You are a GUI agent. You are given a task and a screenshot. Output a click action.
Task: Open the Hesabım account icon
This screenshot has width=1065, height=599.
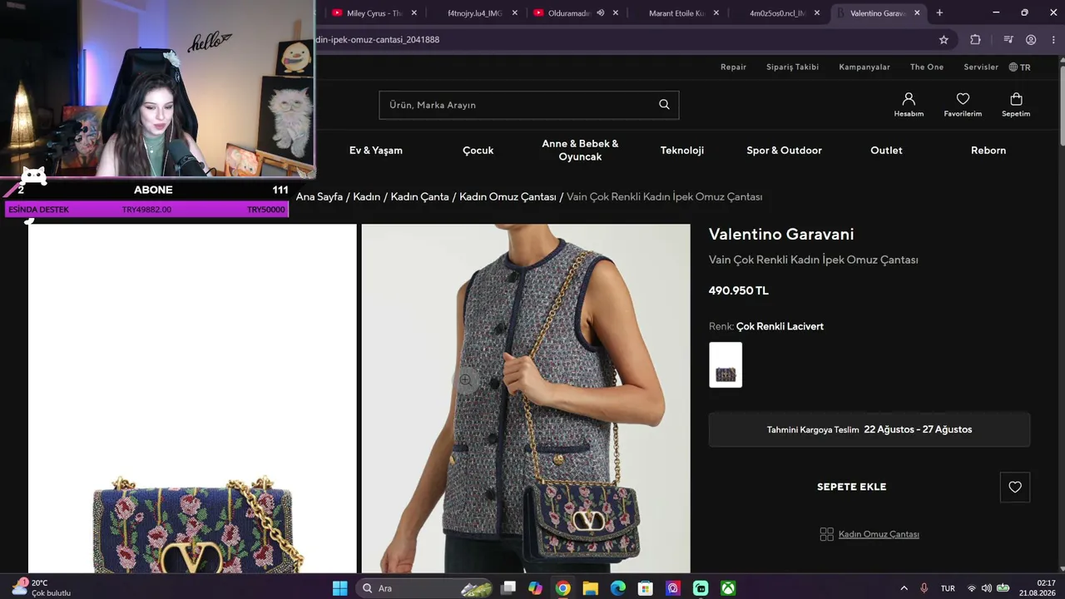pos(909,99)
